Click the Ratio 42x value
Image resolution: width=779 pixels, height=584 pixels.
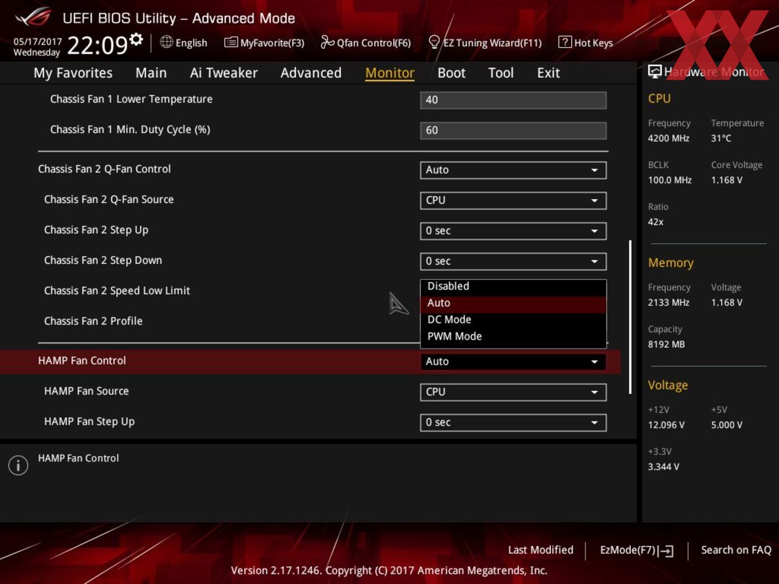656,222
